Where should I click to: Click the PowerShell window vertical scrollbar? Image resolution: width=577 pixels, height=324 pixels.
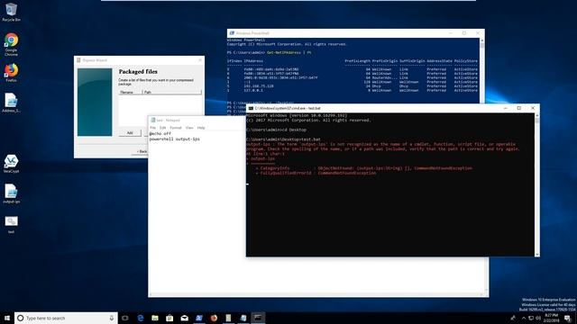pos(482,70)
